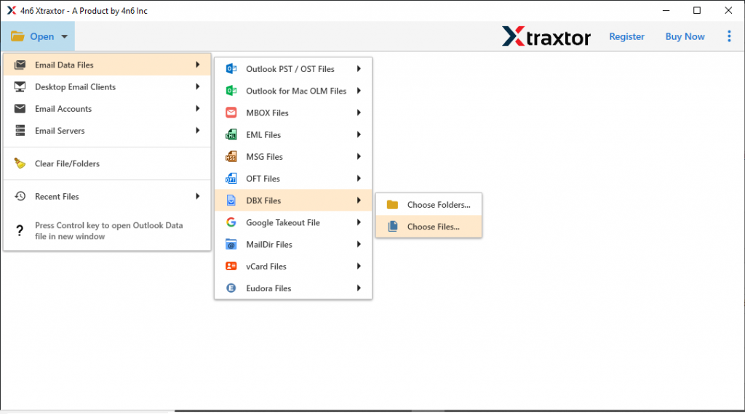Viewport: 745px width, 414px height.
Task: Select Outlook for Mac OLM Files
Action: [293, 91]
